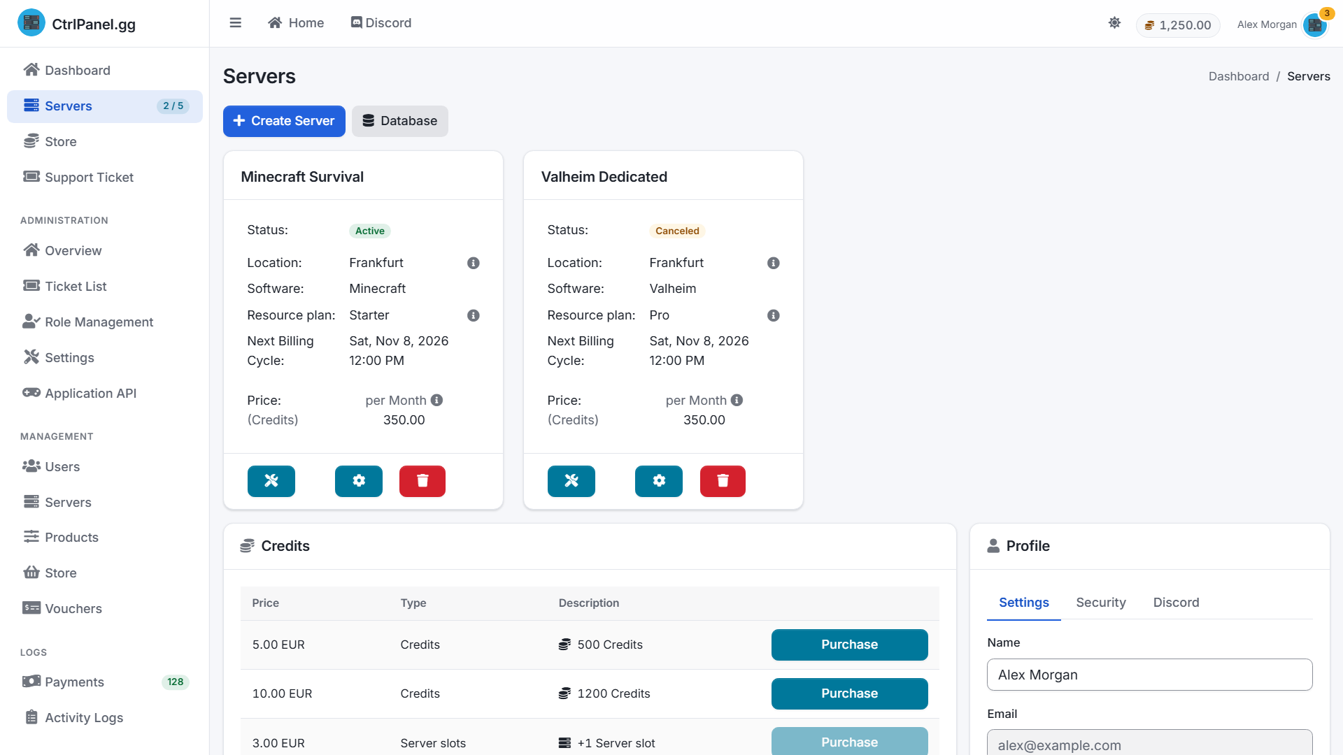The width and height of the screenshot is (1343, 755).
Task: Show per Month price info for Valheim
Action: tap(737, 400)
